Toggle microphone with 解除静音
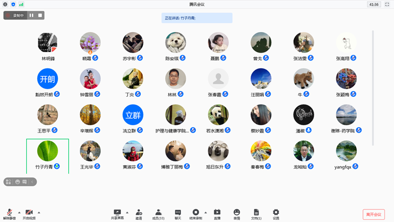 [x=9, y=214]
